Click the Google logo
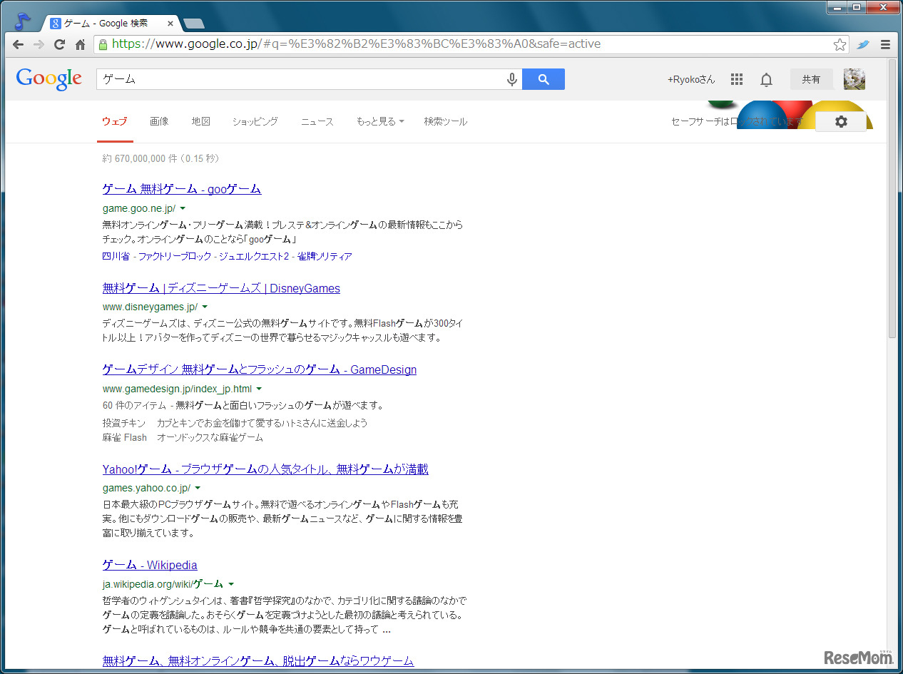903x674 pixels. click(x=49, y=78)
